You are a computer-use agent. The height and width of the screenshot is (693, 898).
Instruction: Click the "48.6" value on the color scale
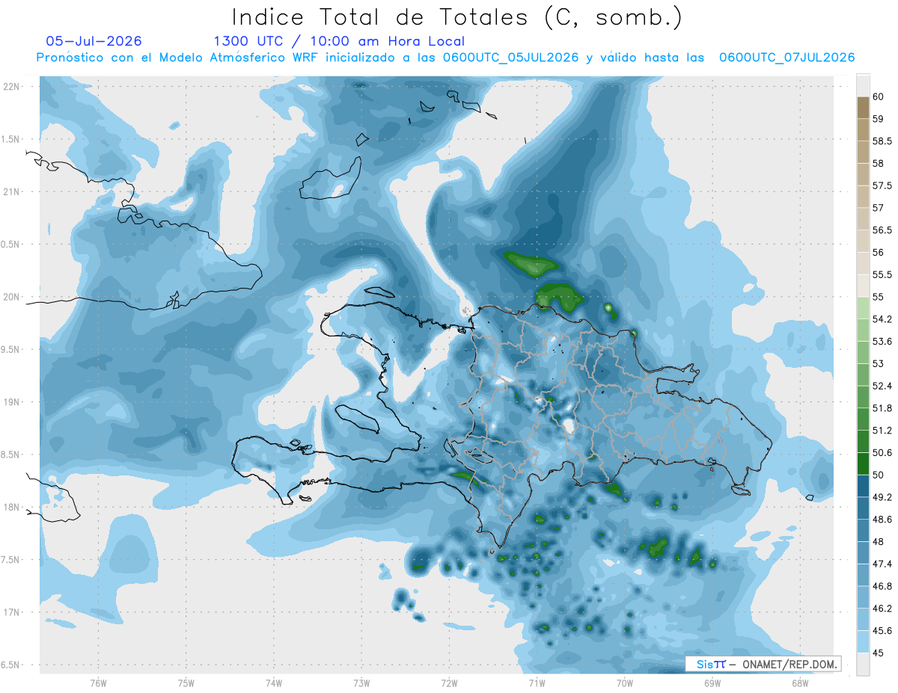tap(882, 520)
